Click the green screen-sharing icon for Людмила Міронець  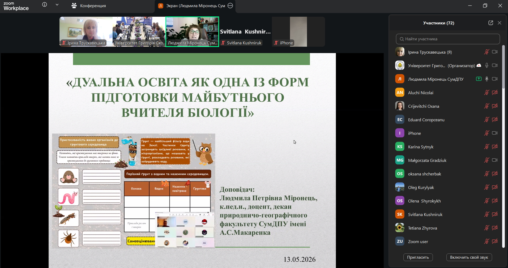479,79
